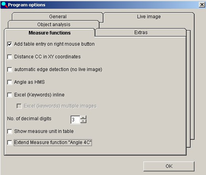Screen dimensions: 206x175
Task: Decrease decimal digits with down arrow
Action: click(83, 121)
